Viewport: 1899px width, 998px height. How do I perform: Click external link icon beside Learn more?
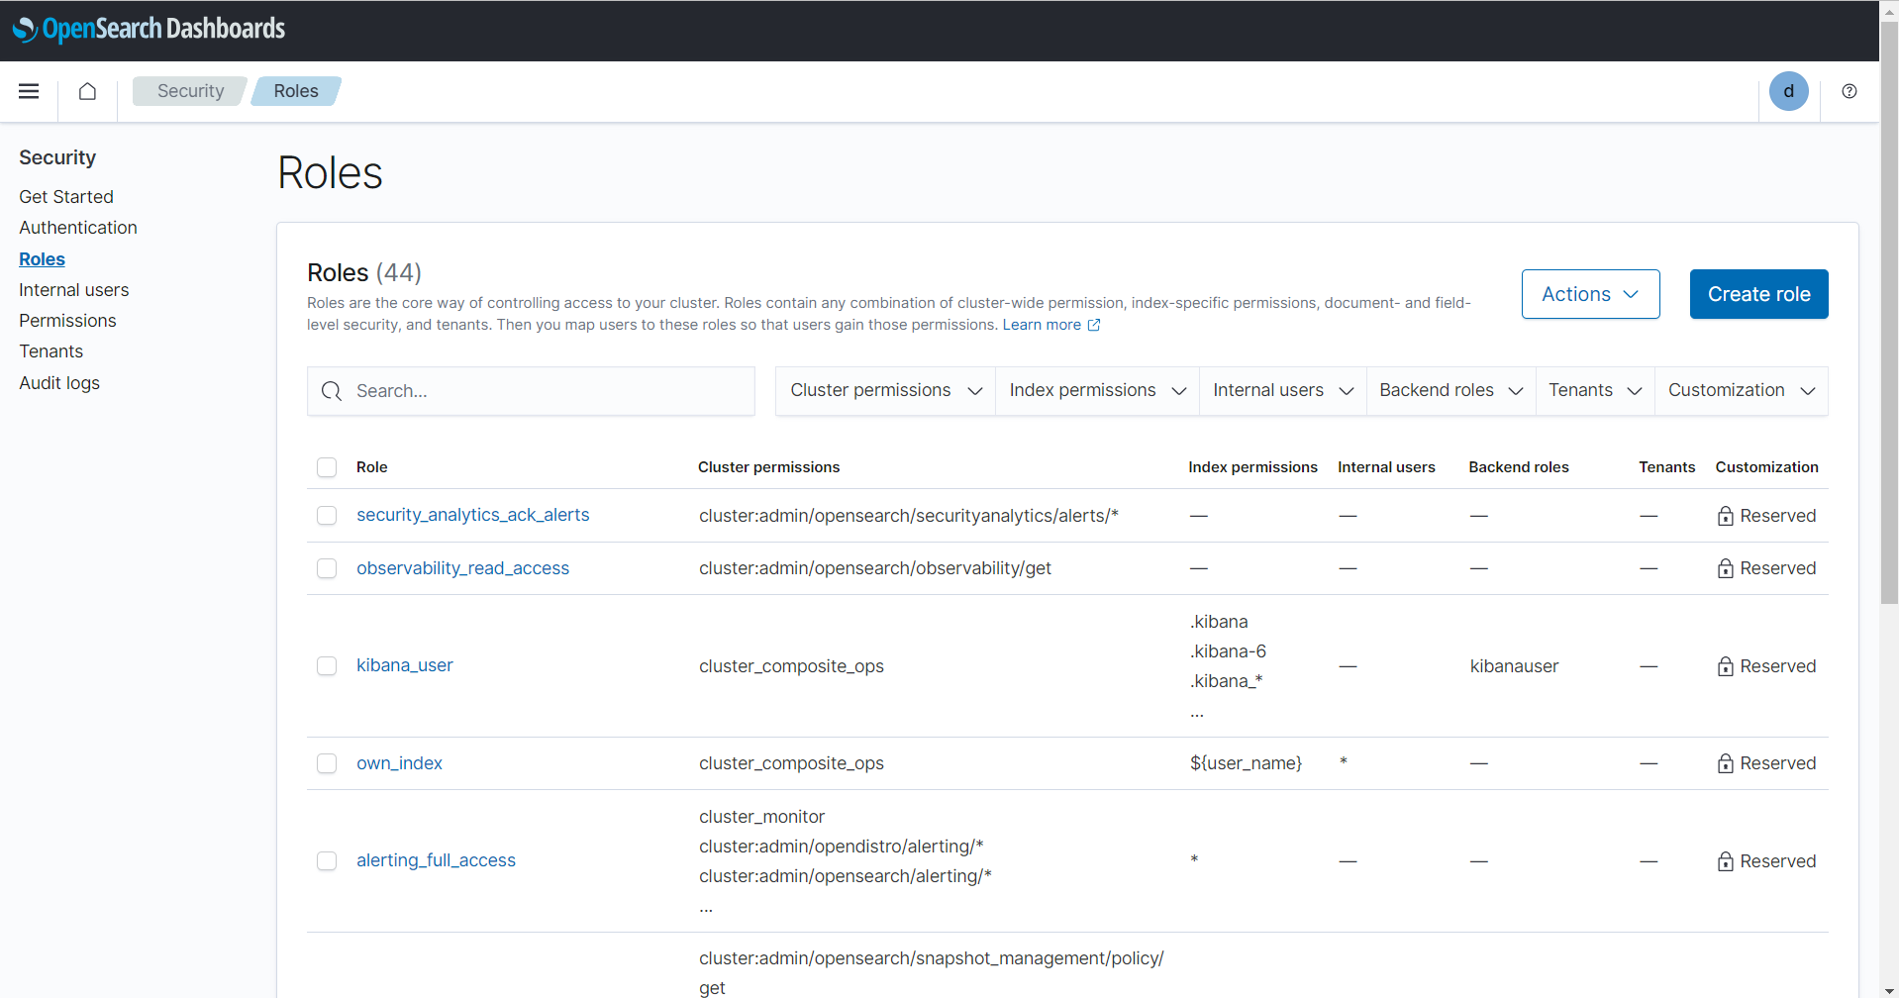tap(1094, 325)
